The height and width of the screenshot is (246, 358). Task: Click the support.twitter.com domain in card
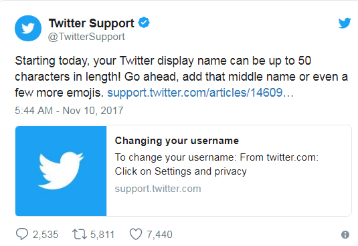158,189
